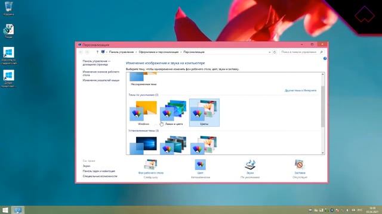
Task: Open 'Другие темы в Интернете' link
Action: [x=301, y=90]
